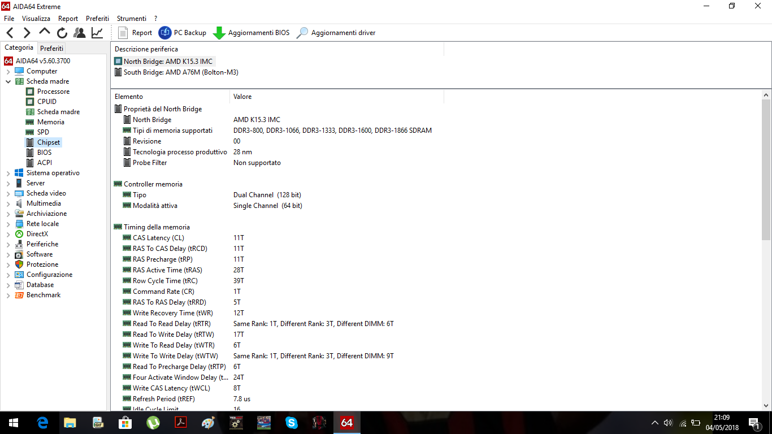Open the Visualizza menu

tap(36, 19)
